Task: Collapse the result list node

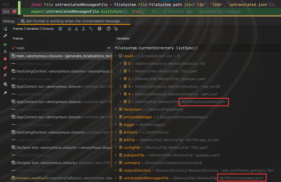Action: tap(116, 56)
